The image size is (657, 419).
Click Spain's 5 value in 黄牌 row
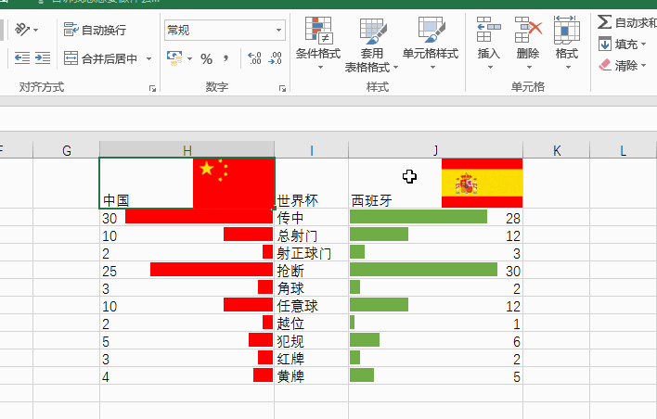pyautogui.click(x=517, y=376)
